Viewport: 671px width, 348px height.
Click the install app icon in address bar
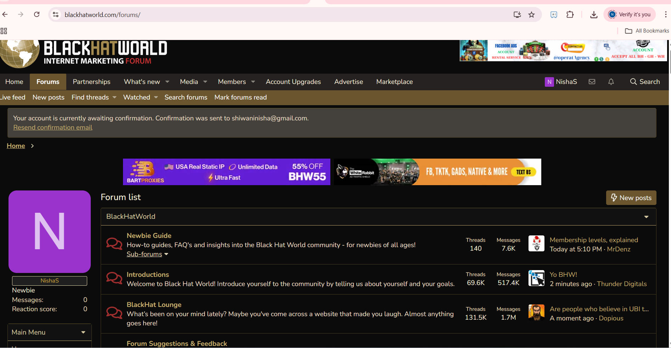click(517, 15)
